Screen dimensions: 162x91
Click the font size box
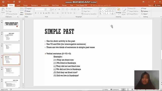tap(49, 9)
